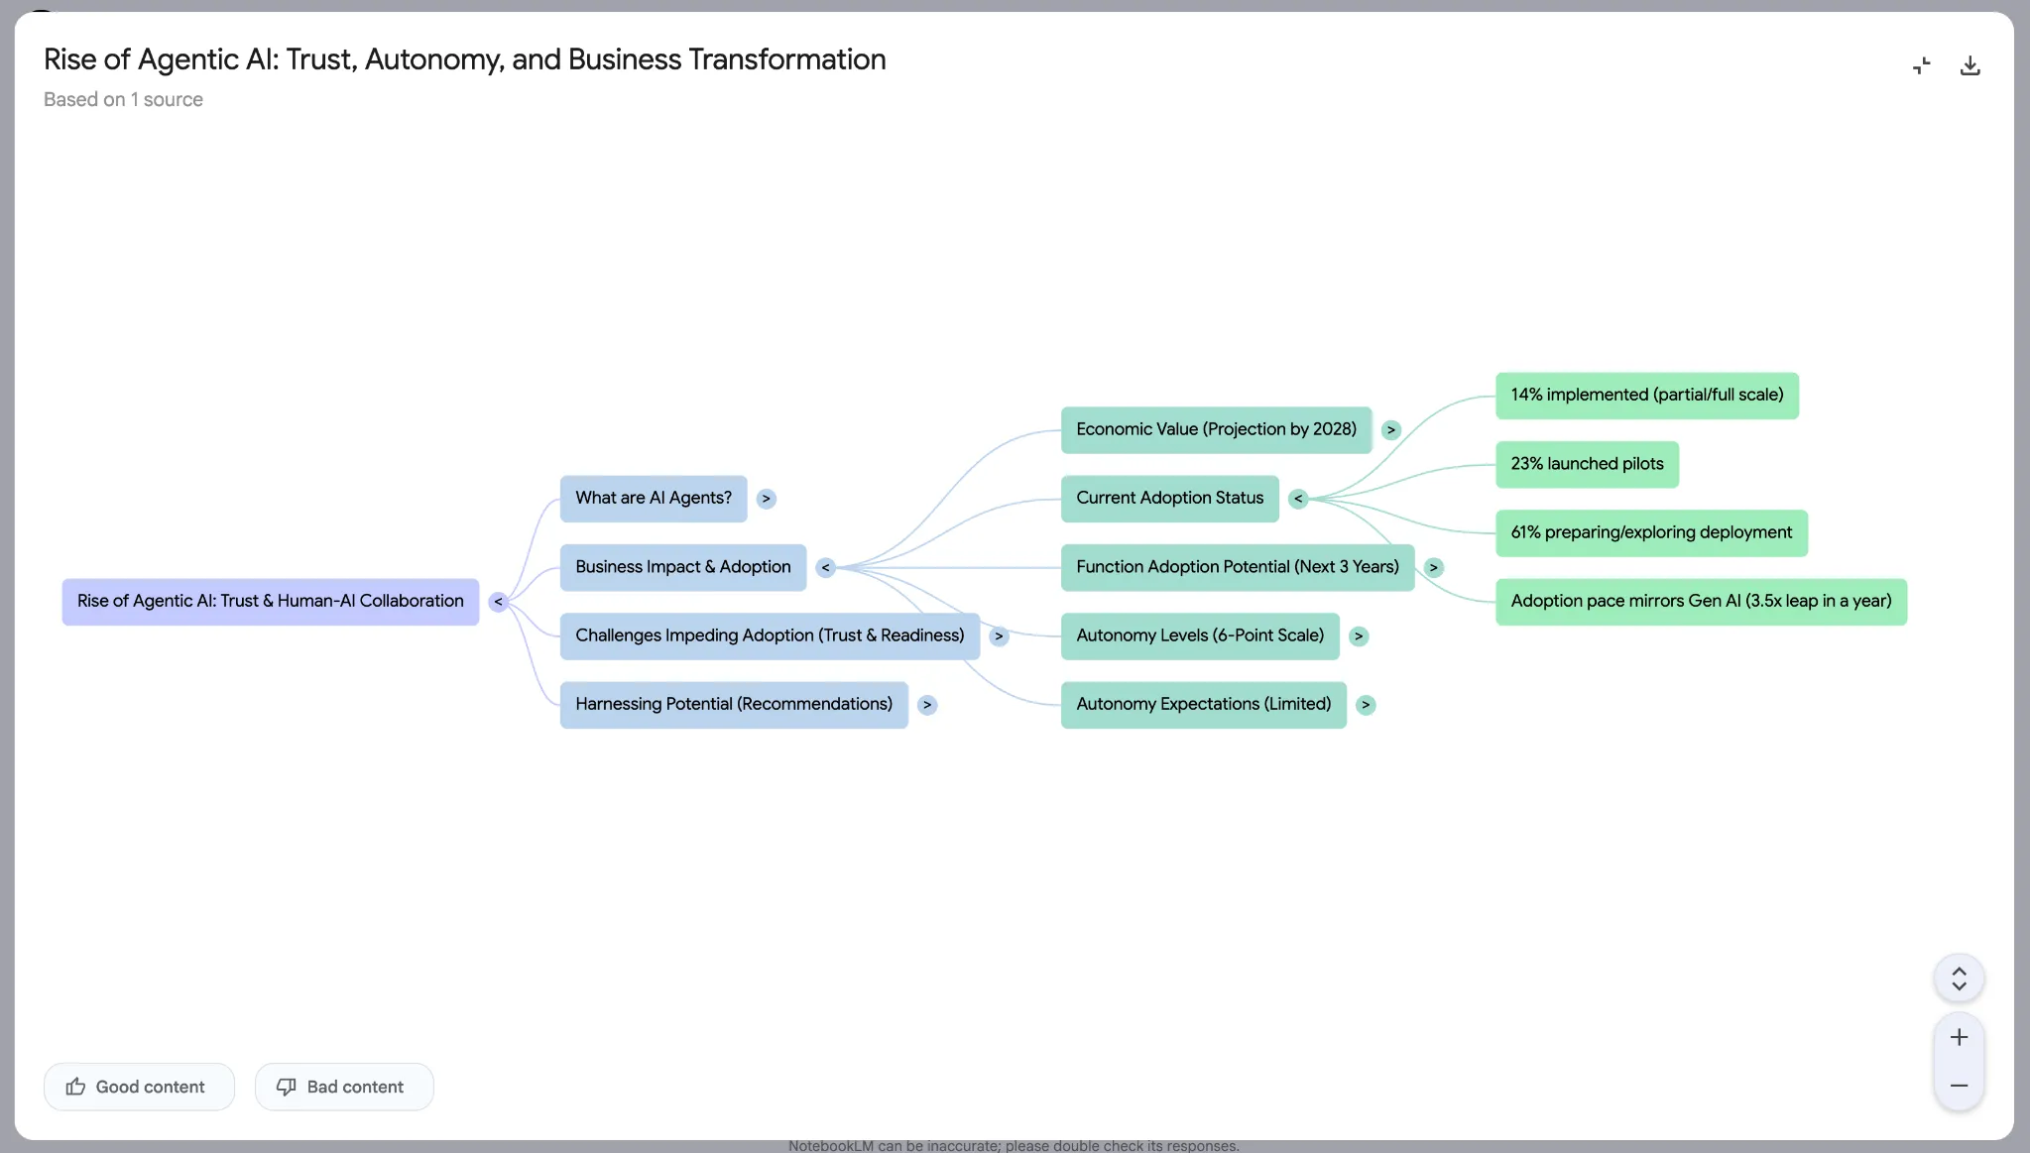Select the root Rise of Agentic AI node

[270, 602]
